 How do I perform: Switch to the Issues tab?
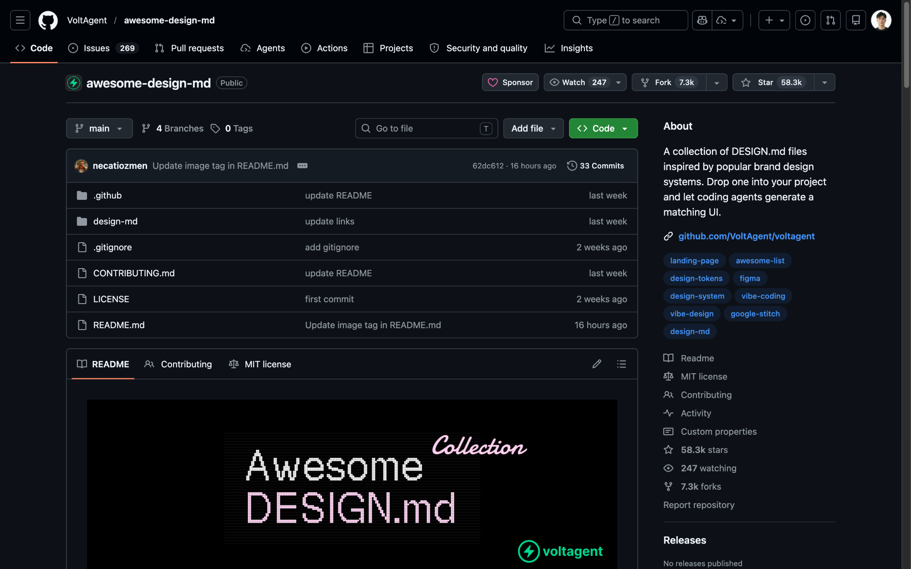103,48
